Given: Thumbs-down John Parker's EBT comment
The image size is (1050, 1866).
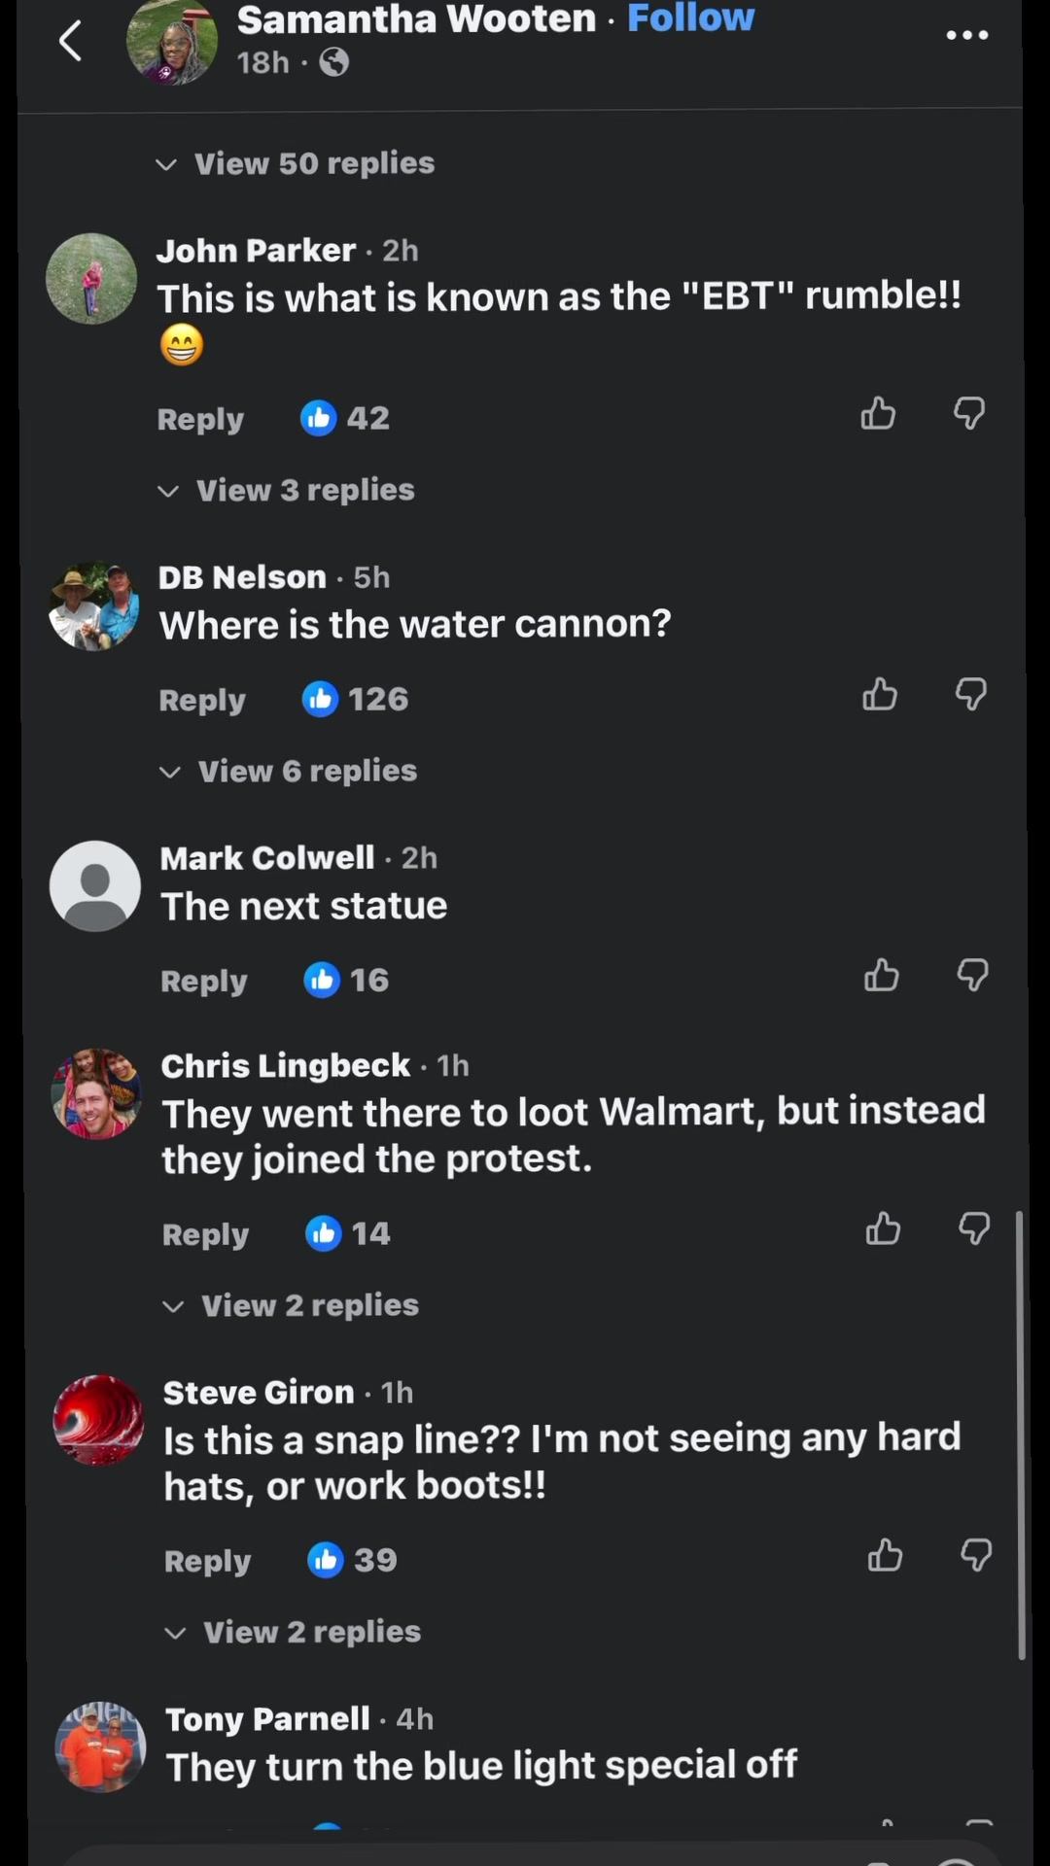Looking at the screenshot, I should (x=969, y=414).
